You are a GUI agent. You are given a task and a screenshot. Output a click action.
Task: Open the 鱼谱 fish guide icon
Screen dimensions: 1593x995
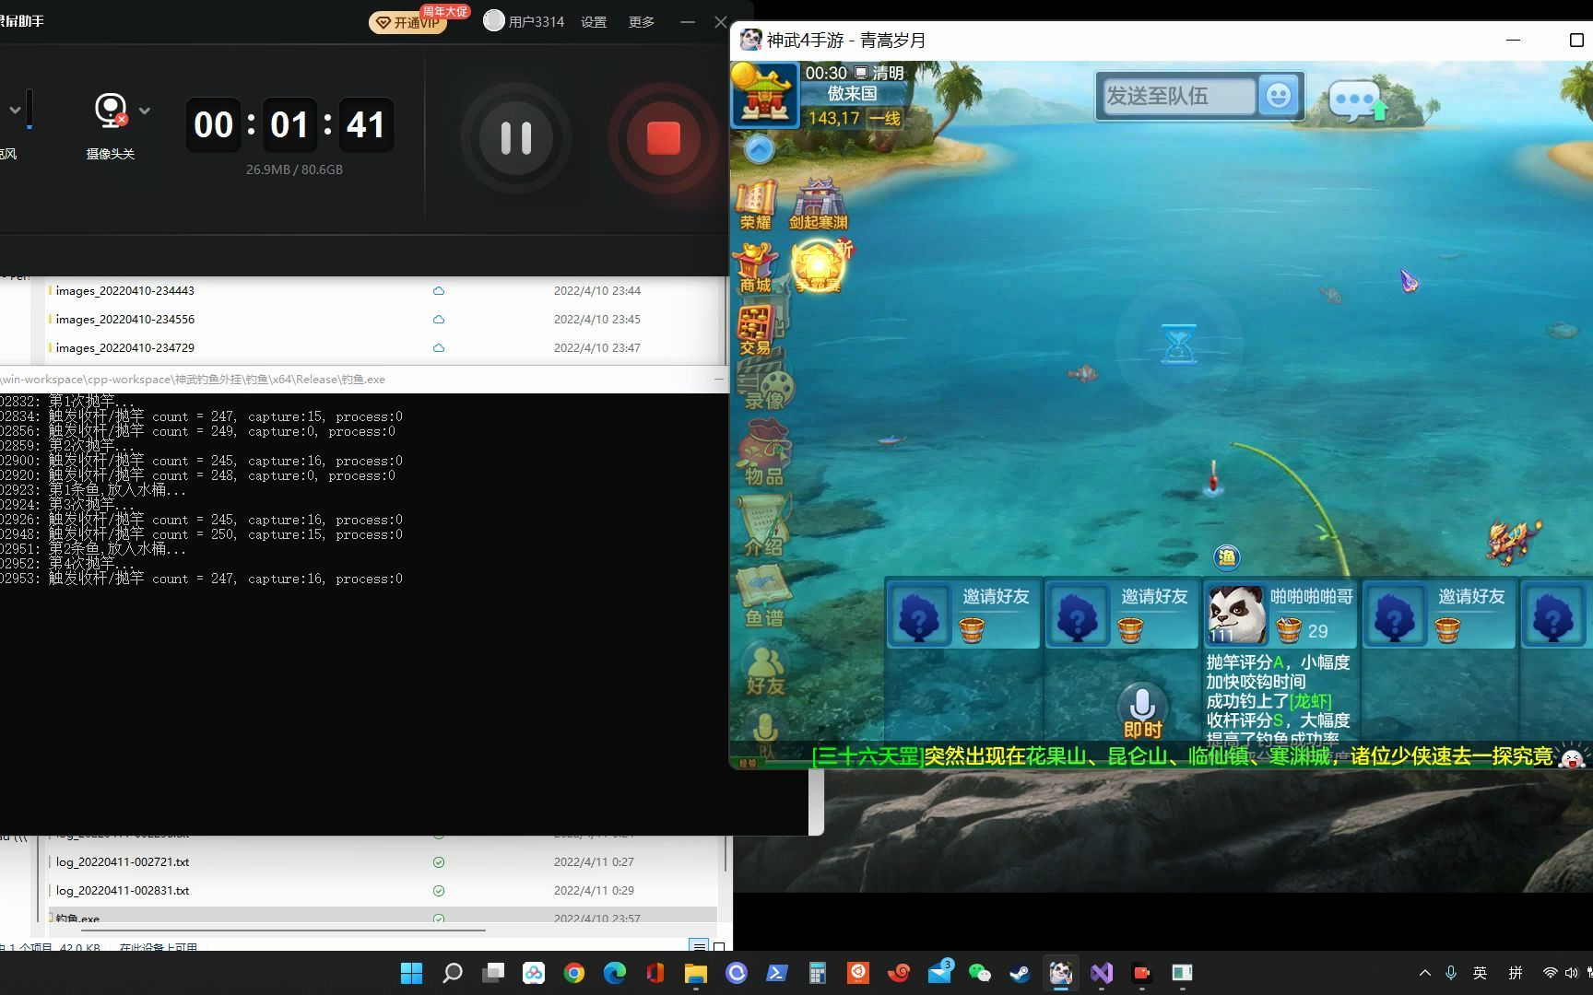[763, 597]
